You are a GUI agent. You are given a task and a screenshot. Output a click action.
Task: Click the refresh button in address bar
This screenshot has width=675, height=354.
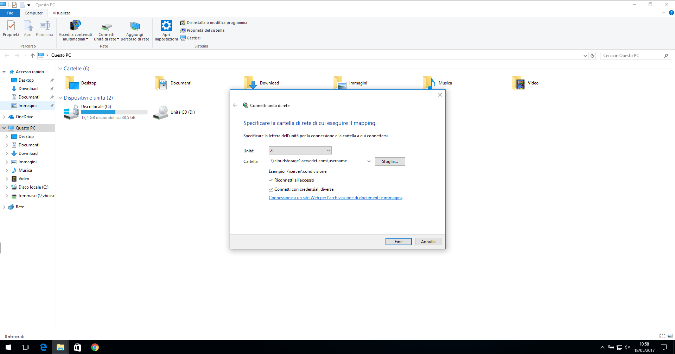pyautogui.click(x=592, y=56)
